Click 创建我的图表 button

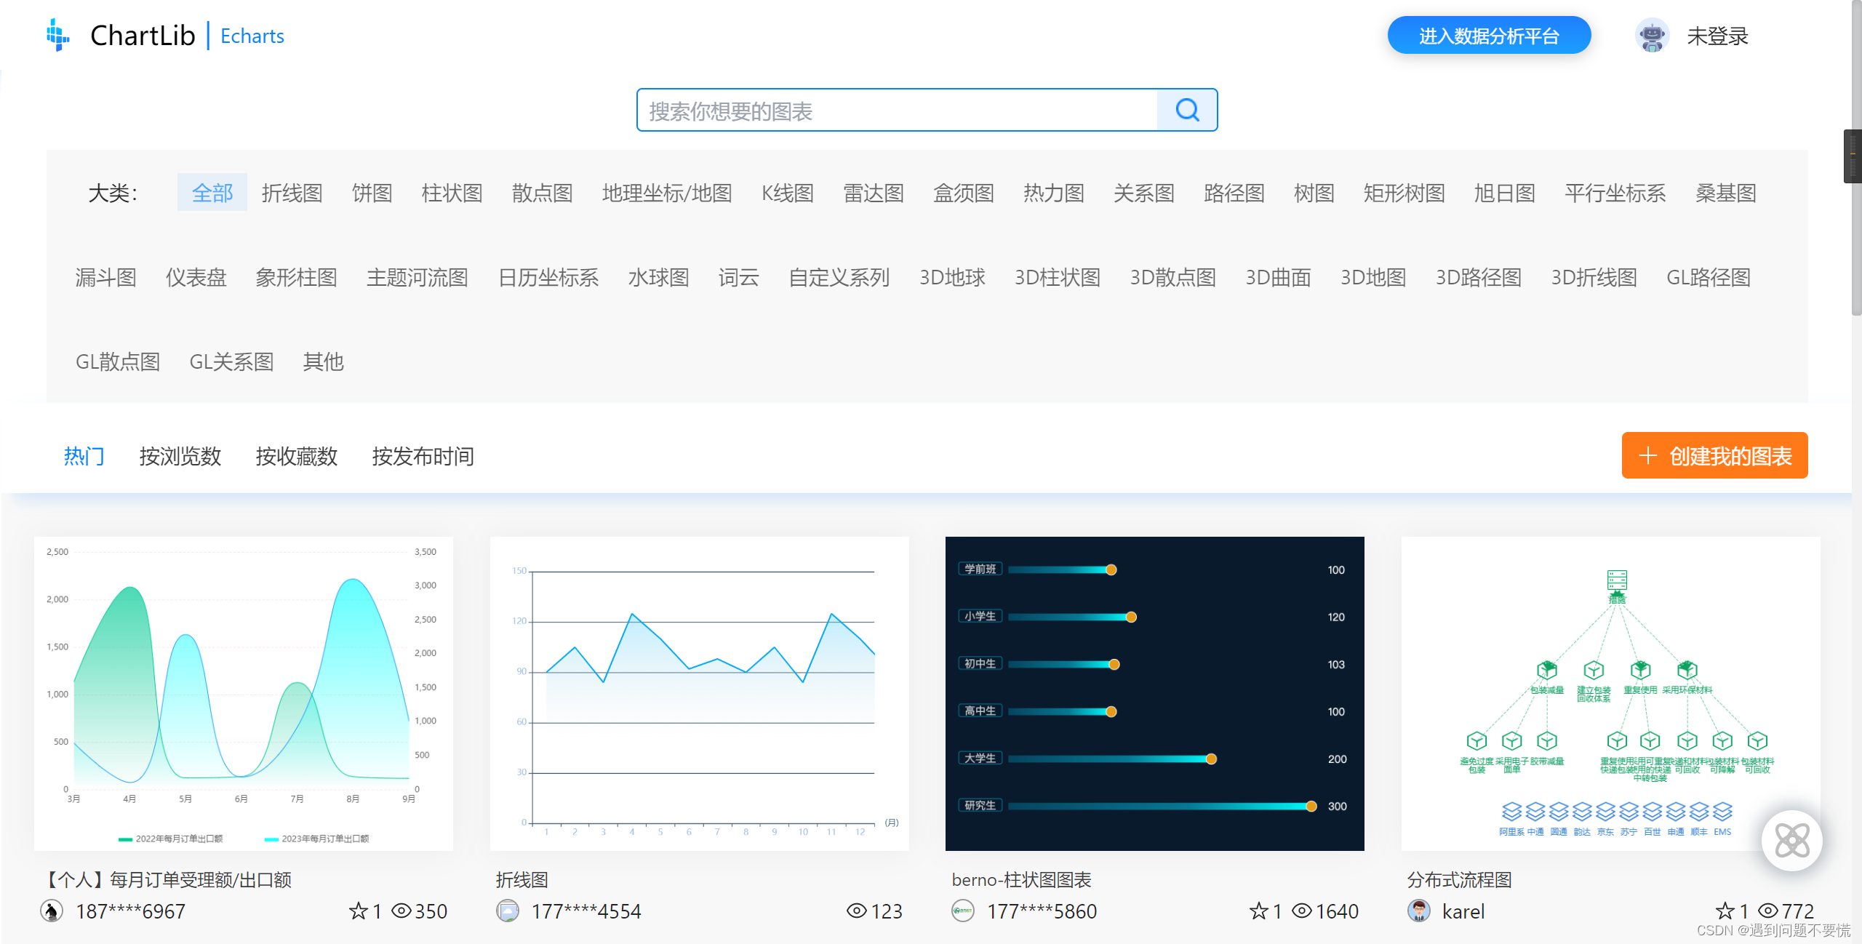point(1714,456)
